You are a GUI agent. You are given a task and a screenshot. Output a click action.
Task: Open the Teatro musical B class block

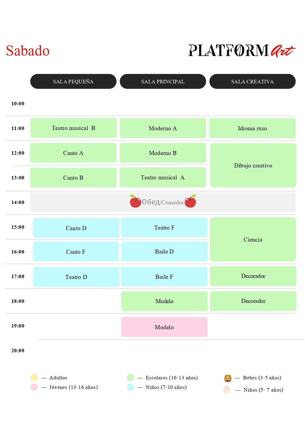click(x=73, y=128)
